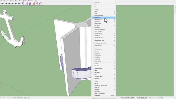Image resolution: width=176 pixels, height=99 pixels.
Task: Expand the Align Endpoints... submenu
Action: 103,68
